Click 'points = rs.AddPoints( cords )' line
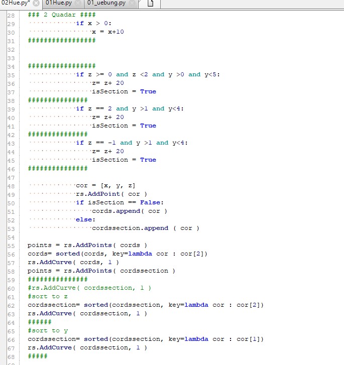The width and height of the screenshot is (344, 365). point(87,245)
